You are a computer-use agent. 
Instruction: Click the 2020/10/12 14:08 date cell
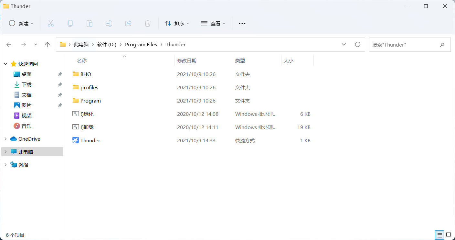pos(198,114)
